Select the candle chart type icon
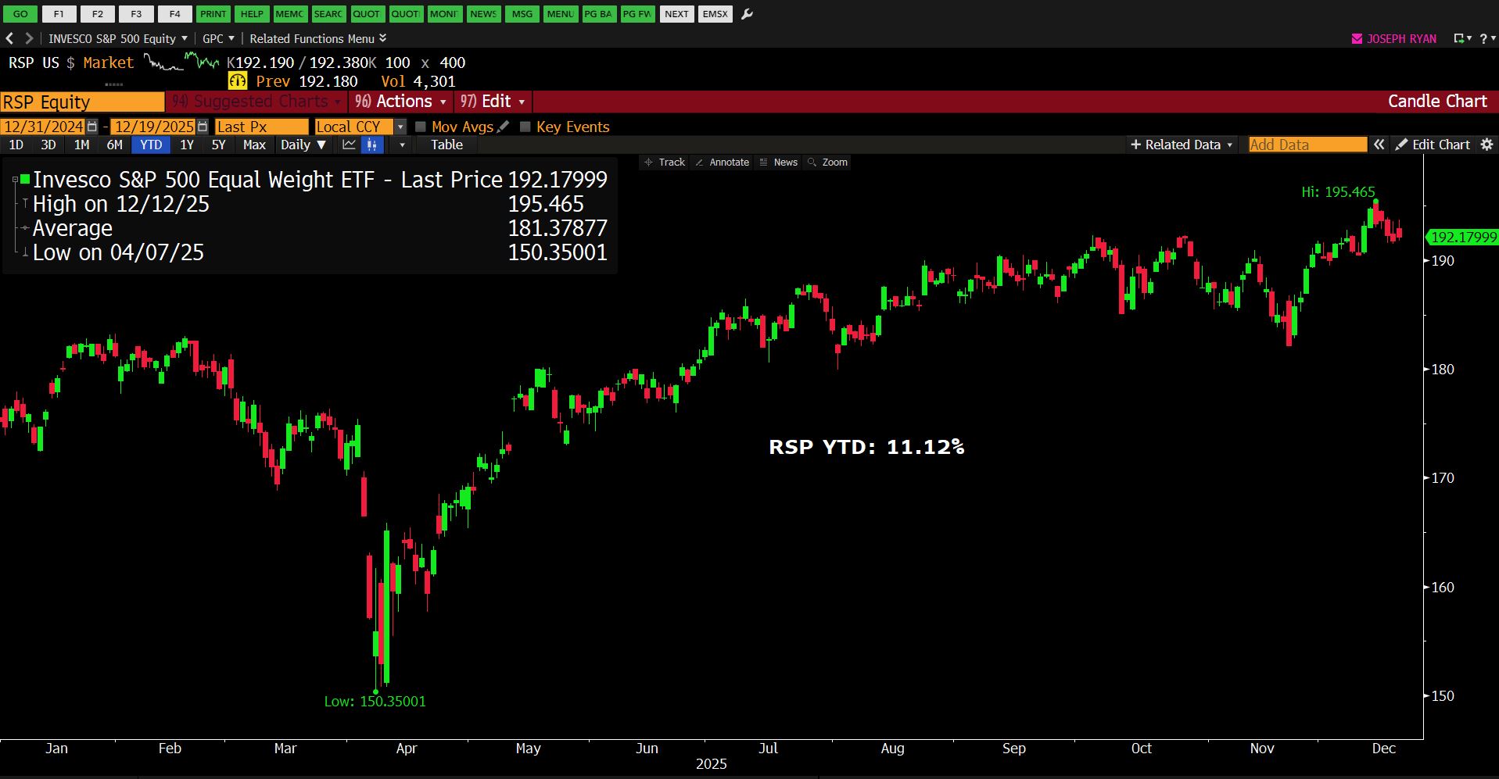Screen dimensions: 1499x779 pos(372,145)
